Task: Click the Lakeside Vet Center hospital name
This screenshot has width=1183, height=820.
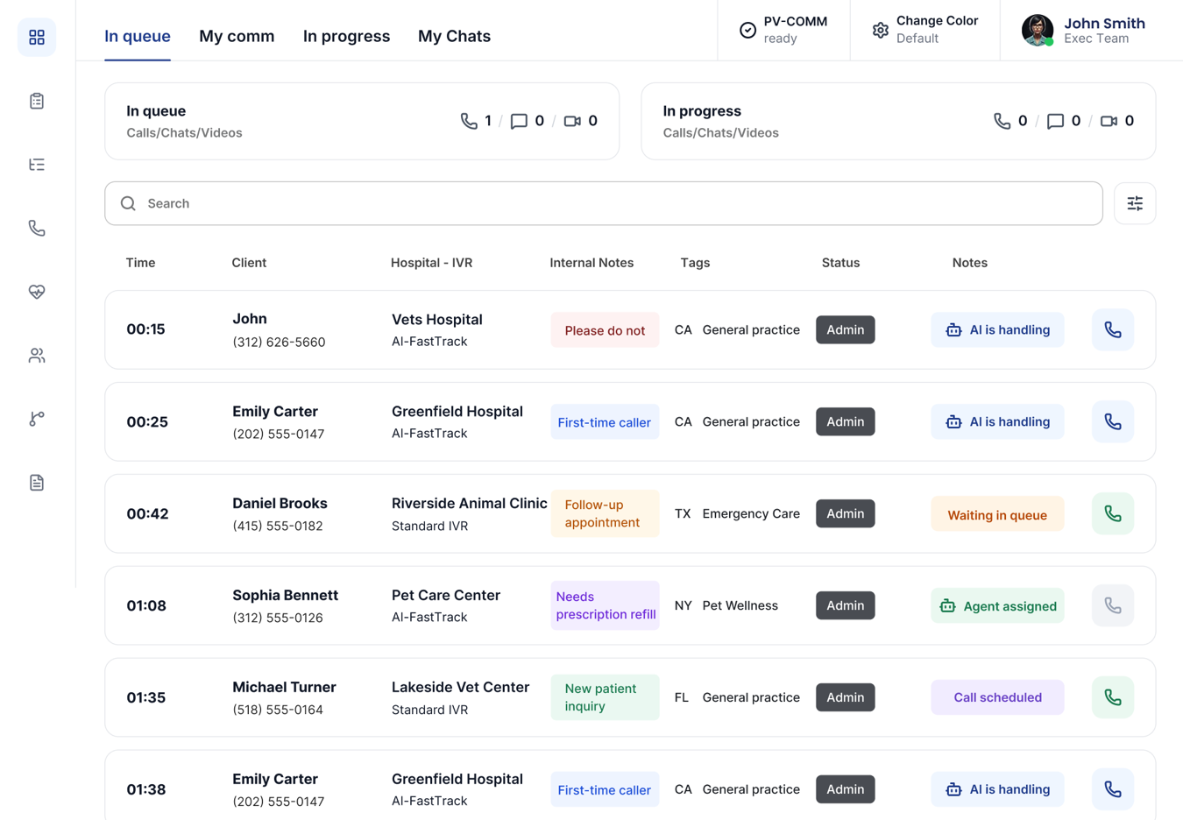Action: [x=460, y=687]
